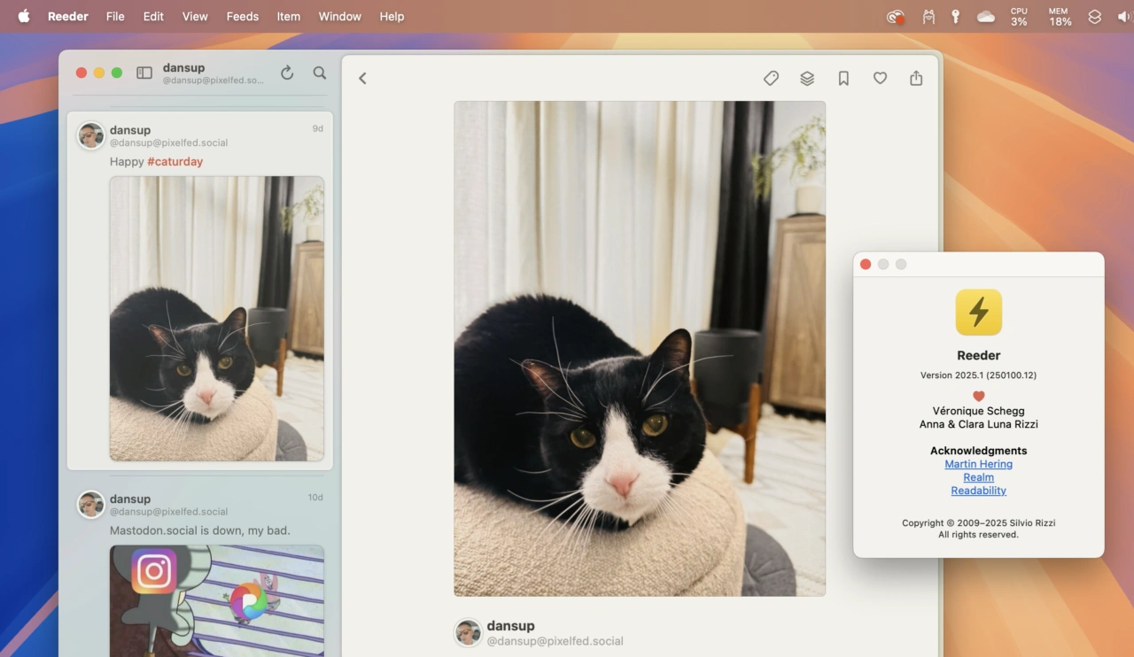Open the iCloud status icon in the menu bar
1134x657 pixels.
coord(986,17)
